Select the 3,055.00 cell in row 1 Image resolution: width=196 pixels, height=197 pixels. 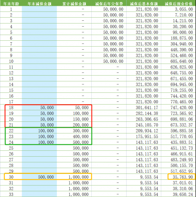178,9
